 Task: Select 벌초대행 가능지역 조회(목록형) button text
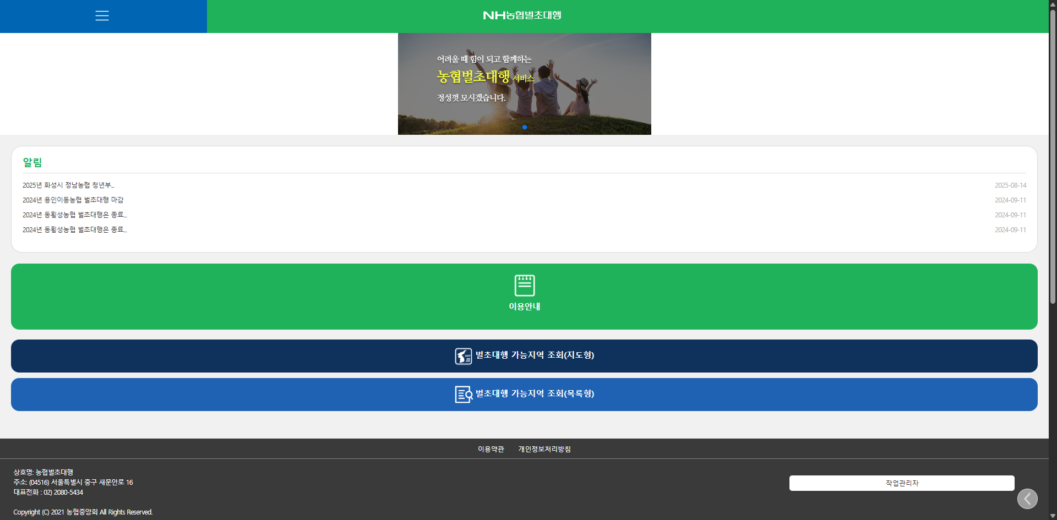[535, 394]
